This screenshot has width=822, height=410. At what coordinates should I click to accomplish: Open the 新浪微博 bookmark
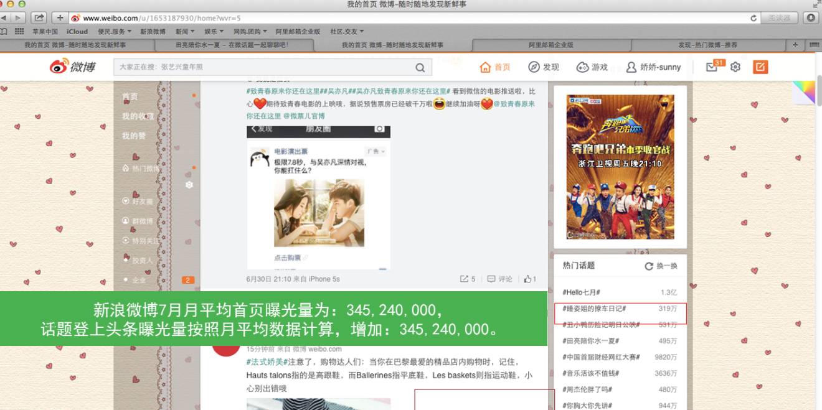click(x=153, y=31)
